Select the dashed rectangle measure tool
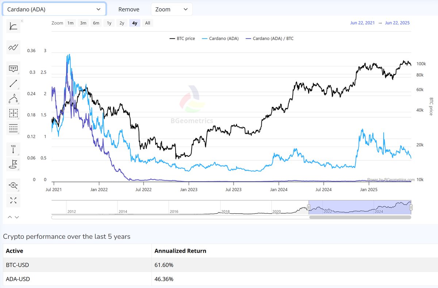The width and height of the screenshot is (438, 288). pos(14,113)
